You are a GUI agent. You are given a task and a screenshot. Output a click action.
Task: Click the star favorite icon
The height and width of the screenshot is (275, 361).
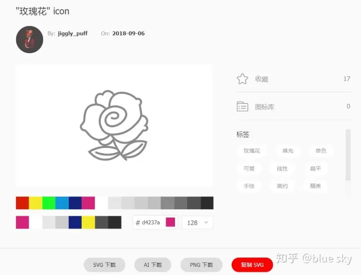(x=243, y=79)
